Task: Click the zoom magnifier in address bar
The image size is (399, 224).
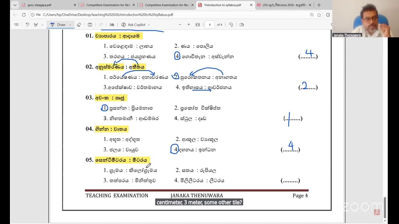Action: (x=312, y=15)
